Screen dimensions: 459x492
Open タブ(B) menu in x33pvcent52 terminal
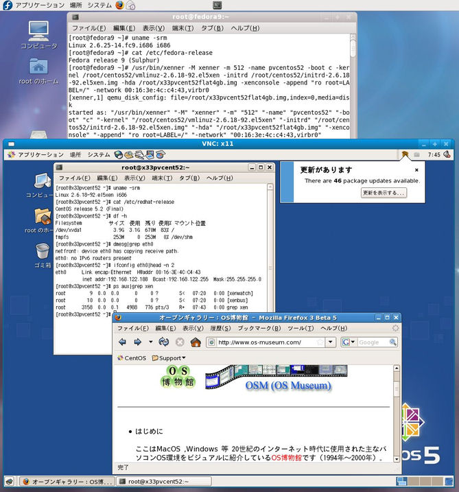pos(189,178)
